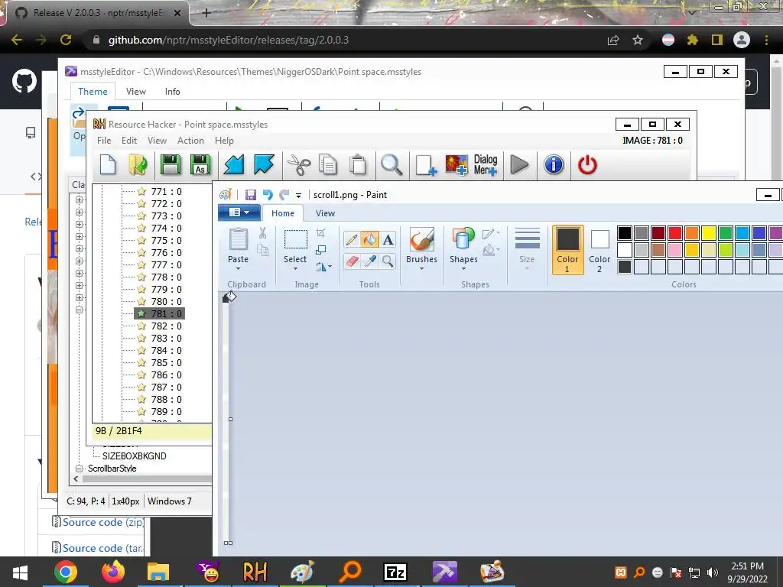Click Copy icon in Resource Hacker toolbar

[x=327, y=165]
